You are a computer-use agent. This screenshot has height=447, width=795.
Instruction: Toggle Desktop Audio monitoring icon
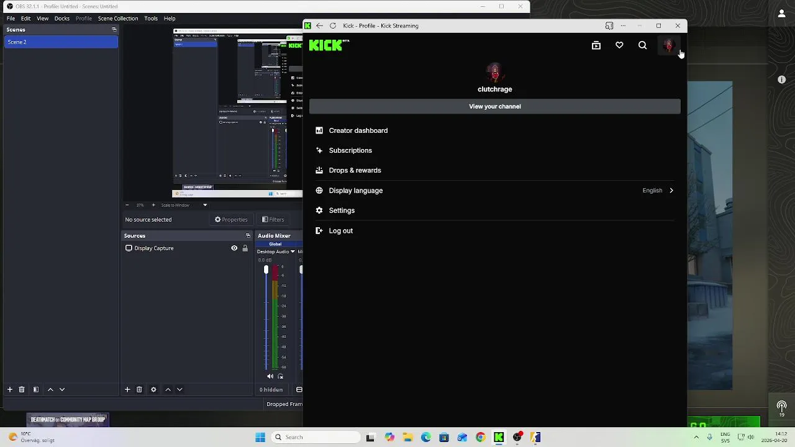[x=280, y=376]
